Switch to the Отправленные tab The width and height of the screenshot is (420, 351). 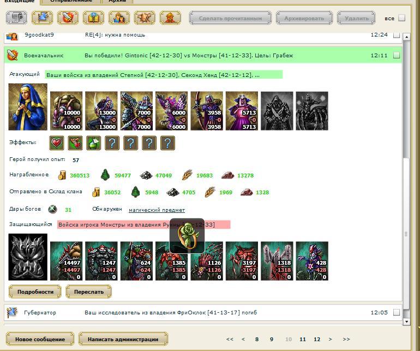click(71, 1)
